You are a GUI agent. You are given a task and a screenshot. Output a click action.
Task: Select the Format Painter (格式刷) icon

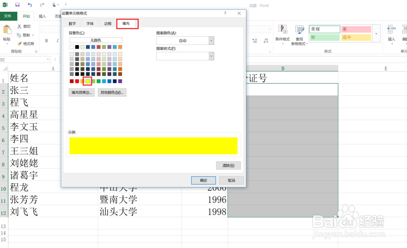(19, 43)
